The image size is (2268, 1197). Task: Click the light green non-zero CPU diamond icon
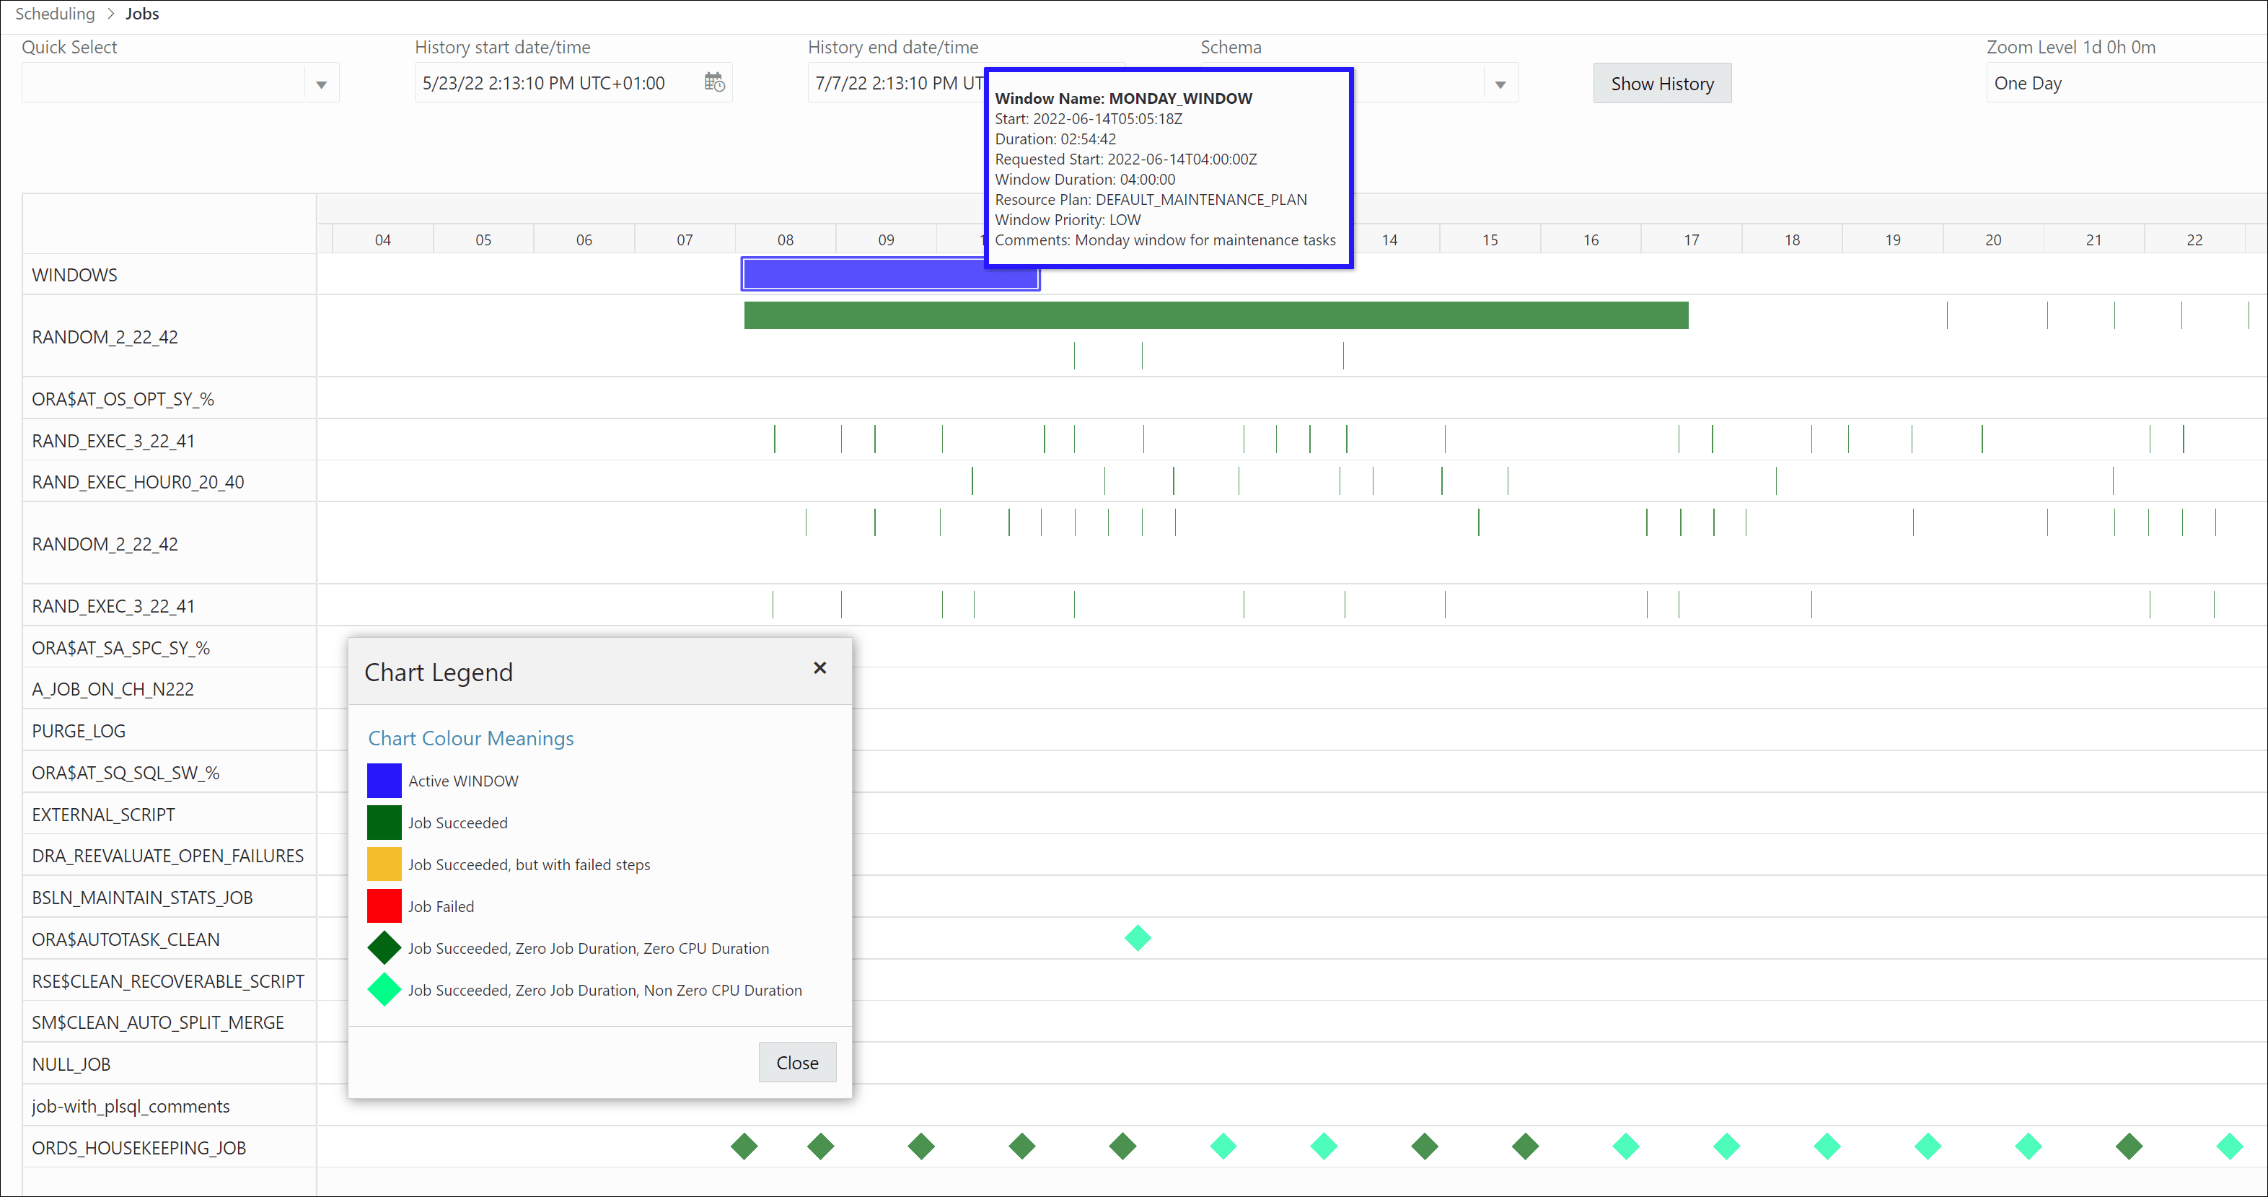point(383,990)
